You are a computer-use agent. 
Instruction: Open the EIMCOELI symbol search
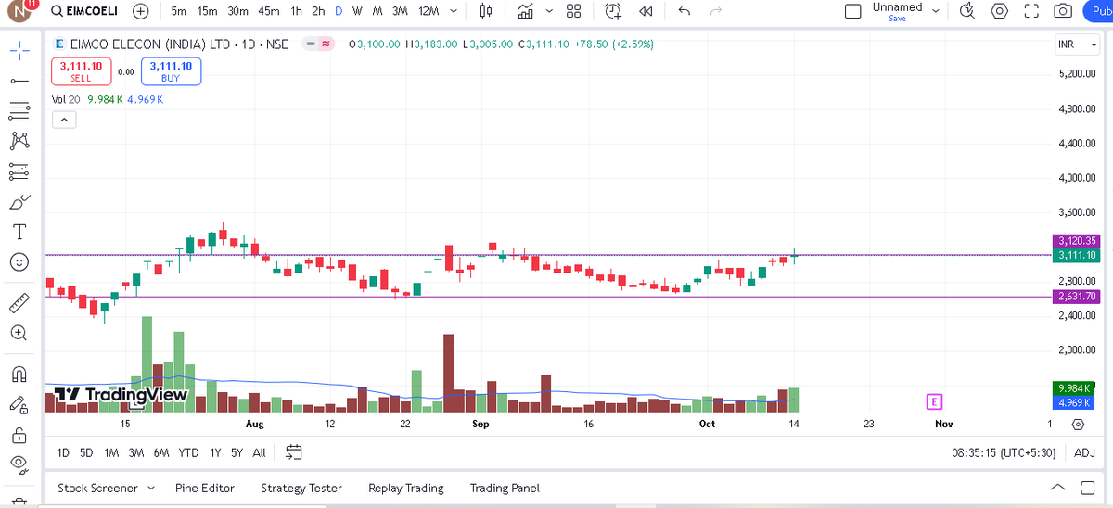(86, 12)
